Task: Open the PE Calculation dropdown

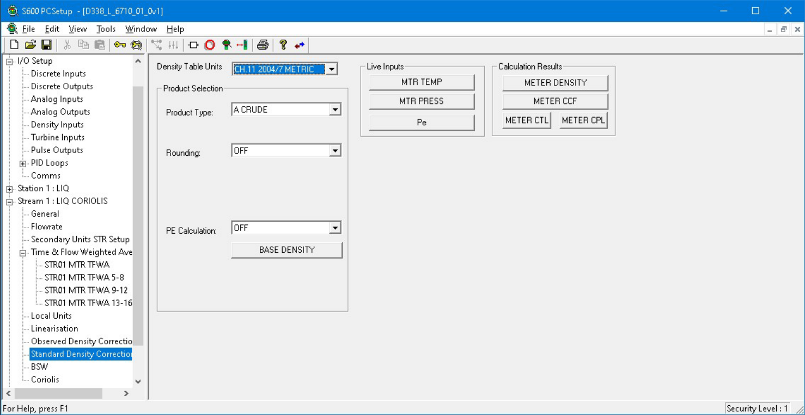Action: coord(335,228)
